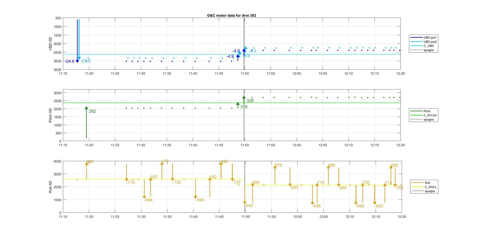Click the plot title 'G&C motor data for dive 302'
Image resolution: width=484 pixels, height=239 pixels.
(232, 16)
